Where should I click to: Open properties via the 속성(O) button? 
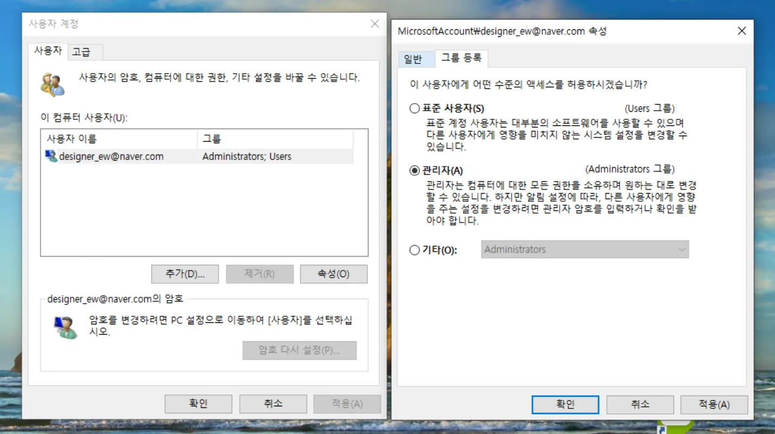334,274
